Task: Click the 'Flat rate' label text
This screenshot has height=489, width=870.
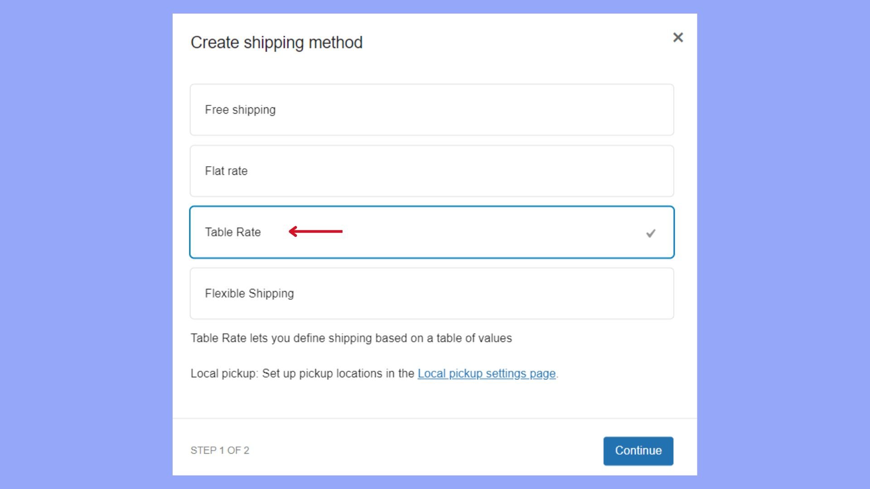Action: tap(226, 171)
